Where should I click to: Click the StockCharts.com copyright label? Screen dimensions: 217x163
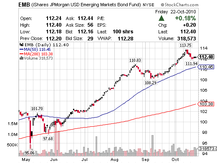click(x=179, y=5)
